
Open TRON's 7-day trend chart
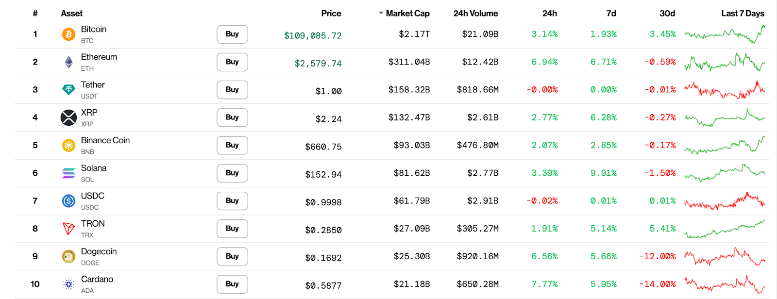click(725, 229)
